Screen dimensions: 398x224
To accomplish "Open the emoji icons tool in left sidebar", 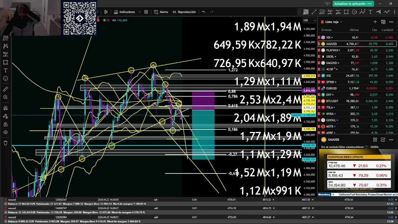I will pyautogui.click(x=5, y=79).
